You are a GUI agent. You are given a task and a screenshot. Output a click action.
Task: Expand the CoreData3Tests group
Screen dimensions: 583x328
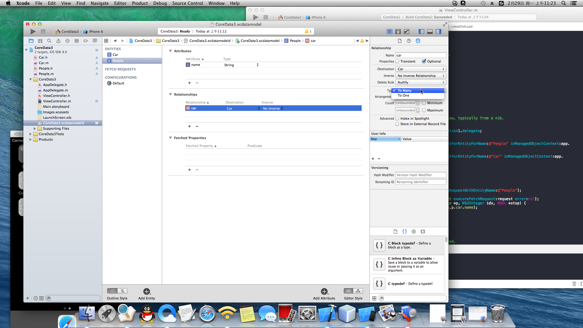point(30,134)
